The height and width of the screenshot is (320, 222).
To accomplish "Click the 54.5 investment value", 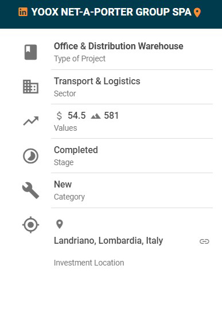I will 77,116.
